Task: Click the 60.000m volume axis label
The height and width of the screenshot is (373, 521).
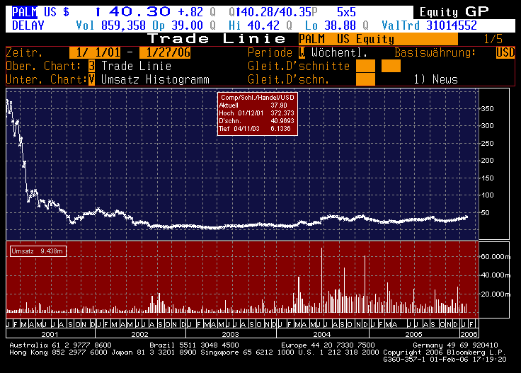Action: point(496,257)
